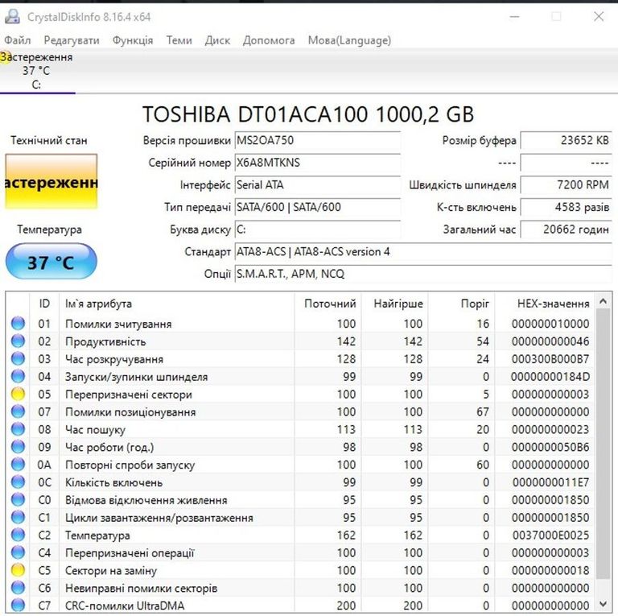Open the Допомога menu
The width and height of the screenshot is (618, 616).
pyautogui.click(x=269, y=40)
